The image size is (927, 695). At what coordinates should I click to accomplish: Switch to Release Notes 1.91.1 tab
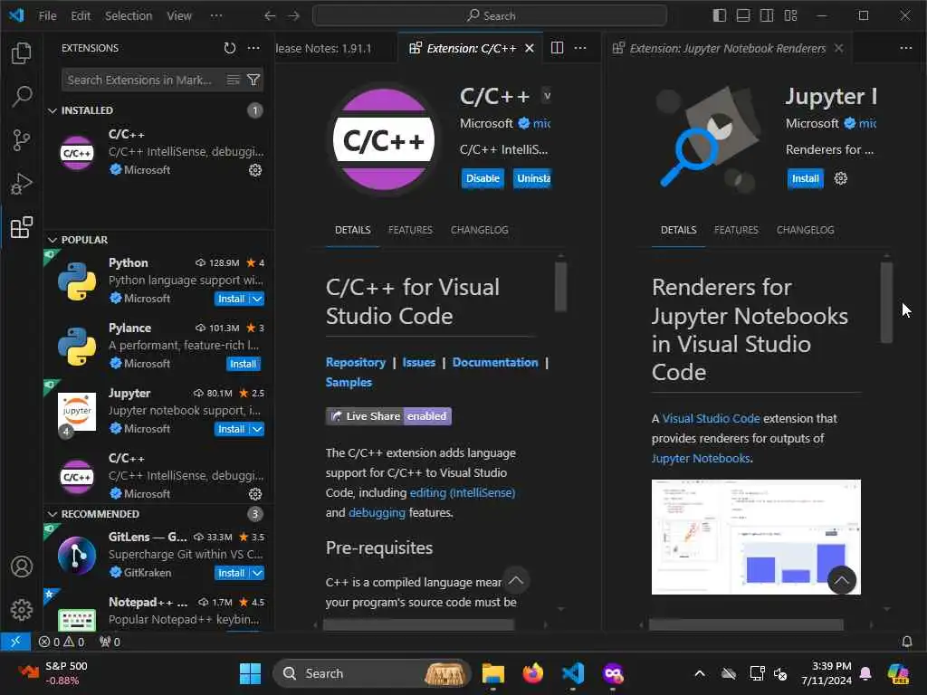click(x=323, y=49)
